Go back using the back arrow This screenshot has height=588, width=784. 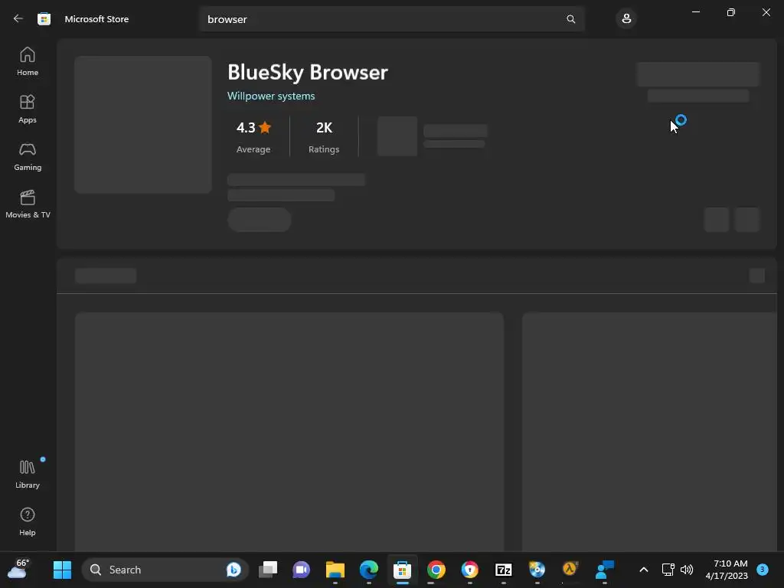18,19
